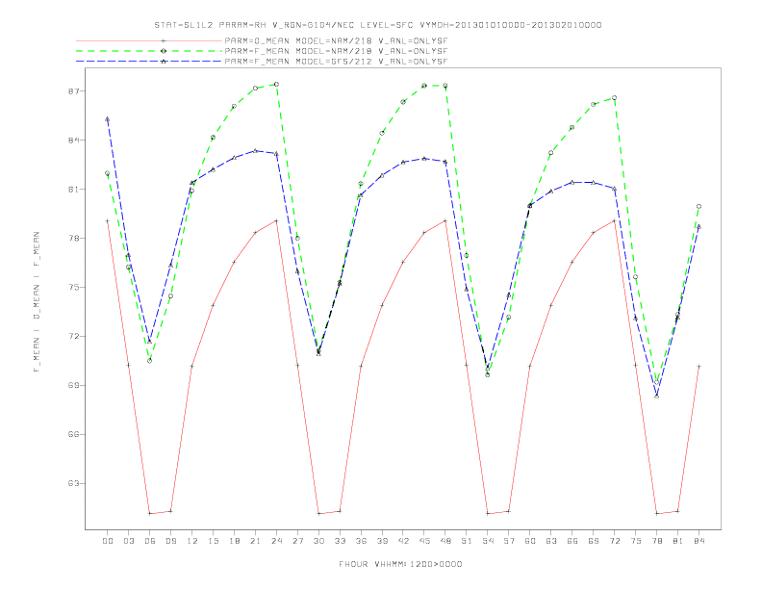This screenshot has height=589, width=762.
Task: Click blue GFS triangle marker at hour 45
Action: (x=424, y=159)
